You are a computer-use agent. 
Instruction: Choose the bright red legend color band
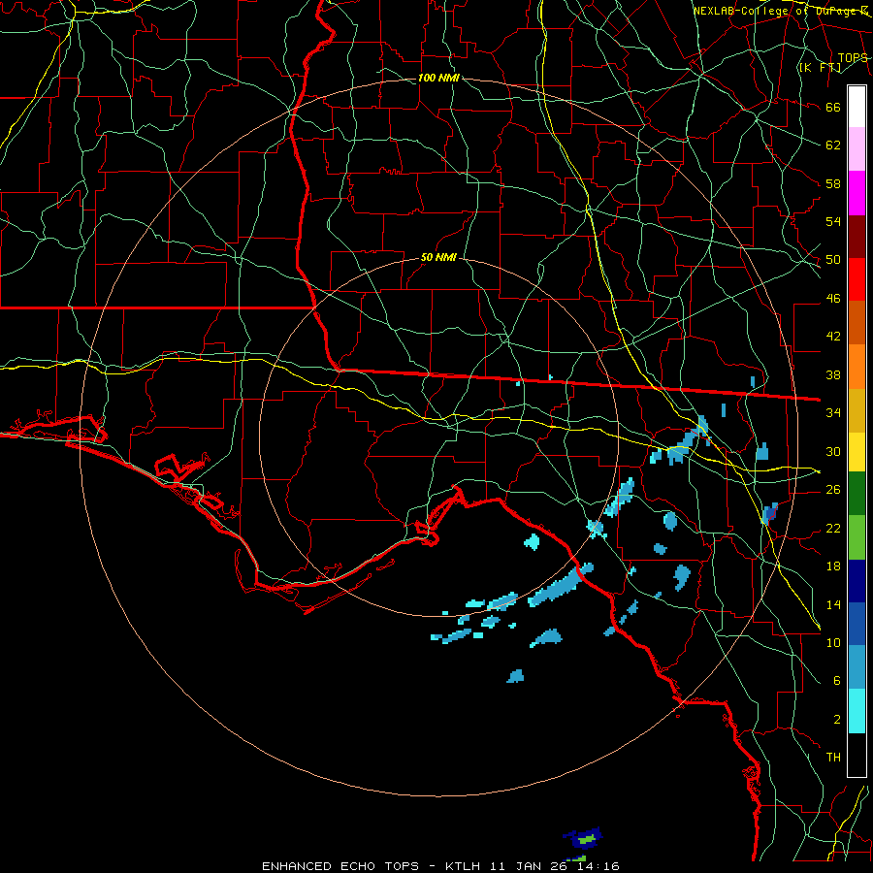pyautogui.click(x=857, y=279)
